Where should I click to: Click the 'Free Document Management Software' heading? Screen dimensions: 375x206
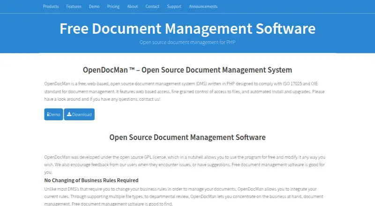pyautogui.click(x=187, y=29)
